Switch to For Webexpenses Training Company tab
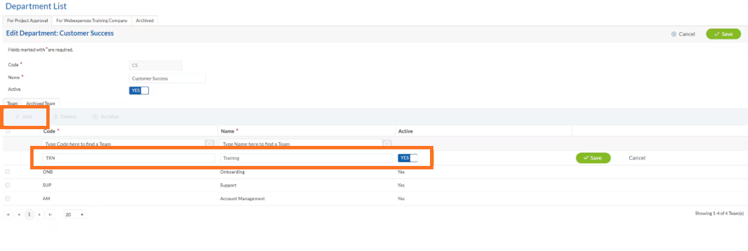Image resolution: width=748 pixels, height=251 pixels. [x=92, y=21]
